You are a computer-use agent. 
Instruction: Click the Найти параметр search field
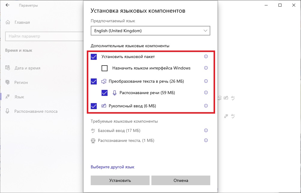tap(44, 36)
